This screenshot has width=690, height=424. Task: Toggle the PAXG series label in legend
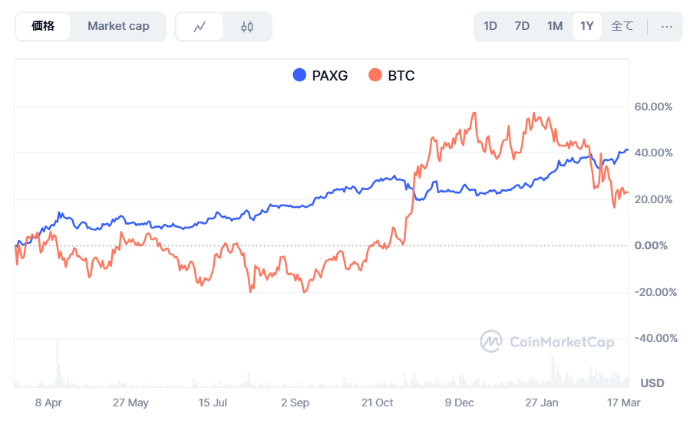coord(329,75)
